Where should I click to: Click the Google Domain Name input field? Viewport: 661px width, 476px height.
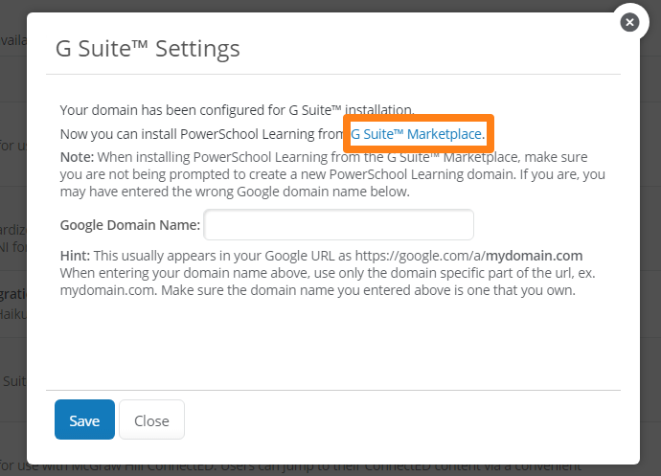tap(339, 225)
